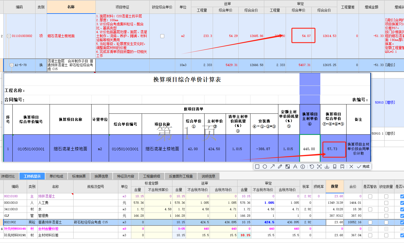The image size is (404, 243).
Task: Select the numbered marker tool
Action: (303, 167)
